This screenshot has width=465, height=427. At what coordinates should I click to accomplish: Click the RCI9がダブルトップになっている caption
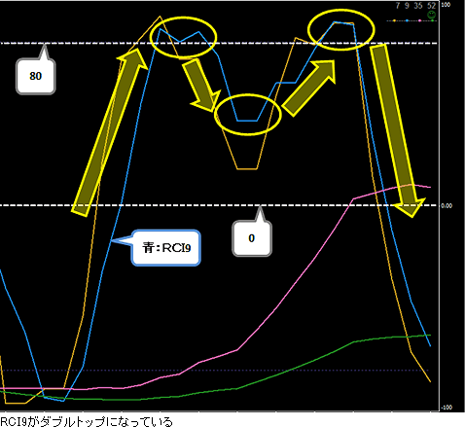pos(87,422)
